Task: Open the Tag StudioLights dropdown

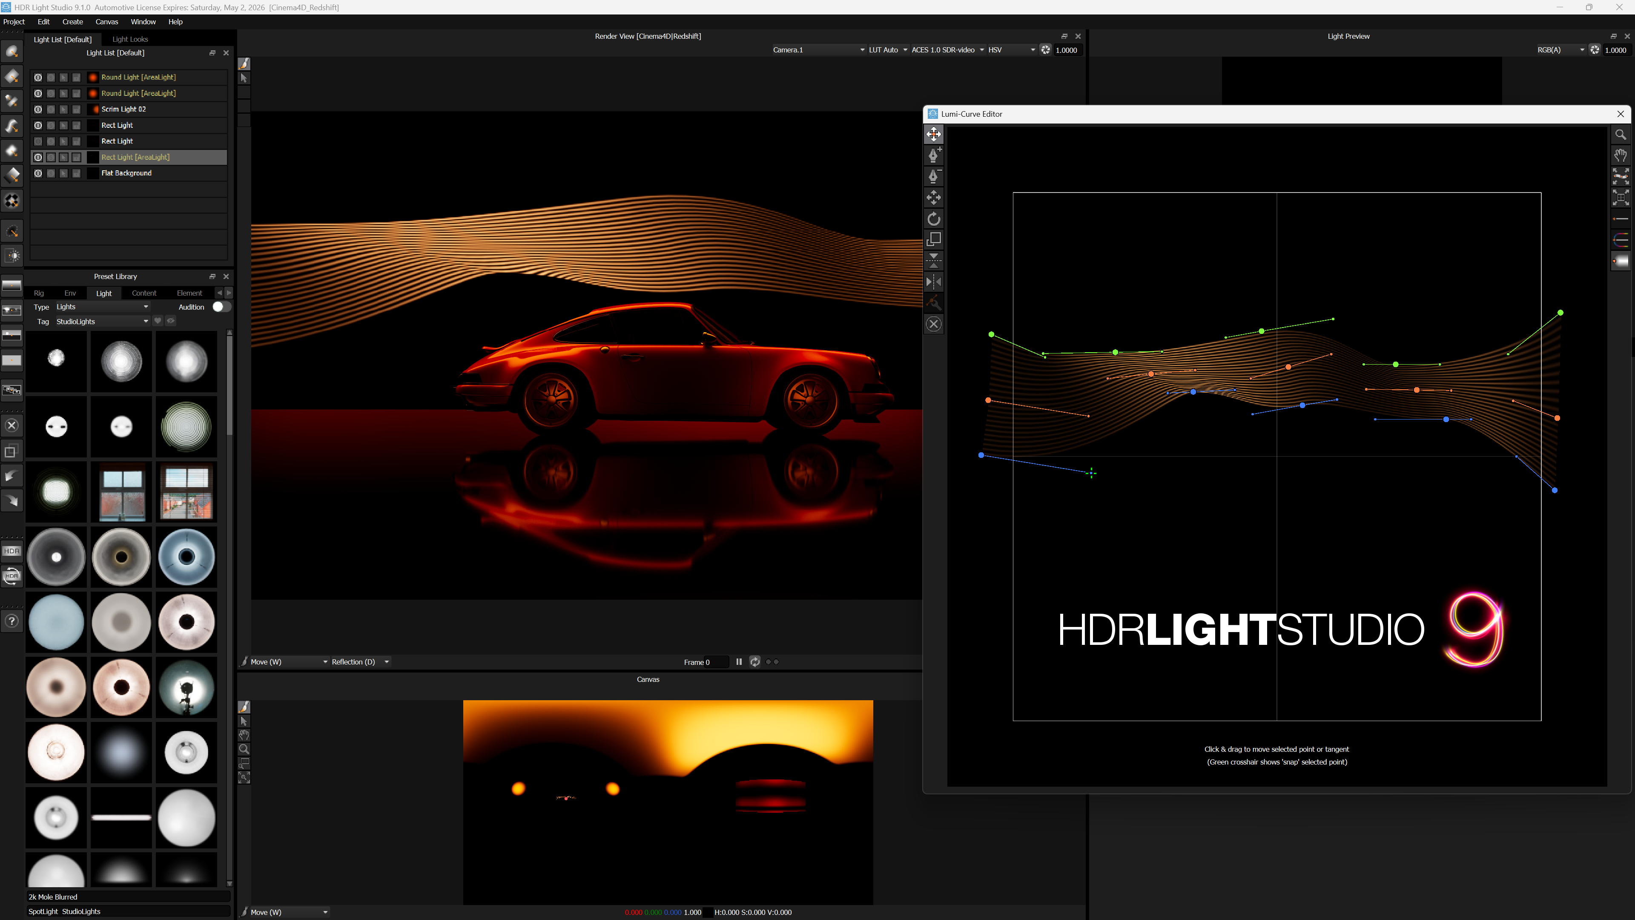Action: click(x=102, y=321)
